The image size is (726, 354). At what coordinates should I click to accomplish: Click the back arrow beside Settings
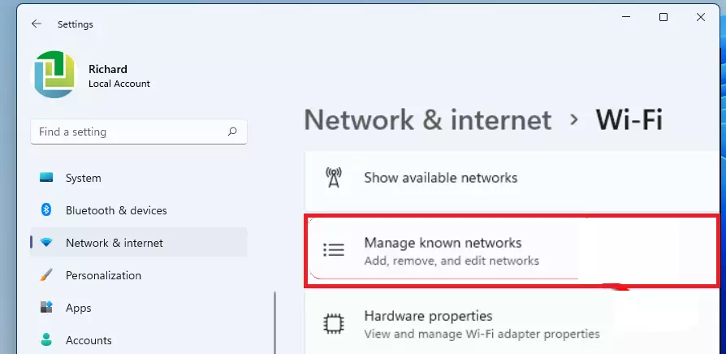pyautogui.click(x=36, y=24)
